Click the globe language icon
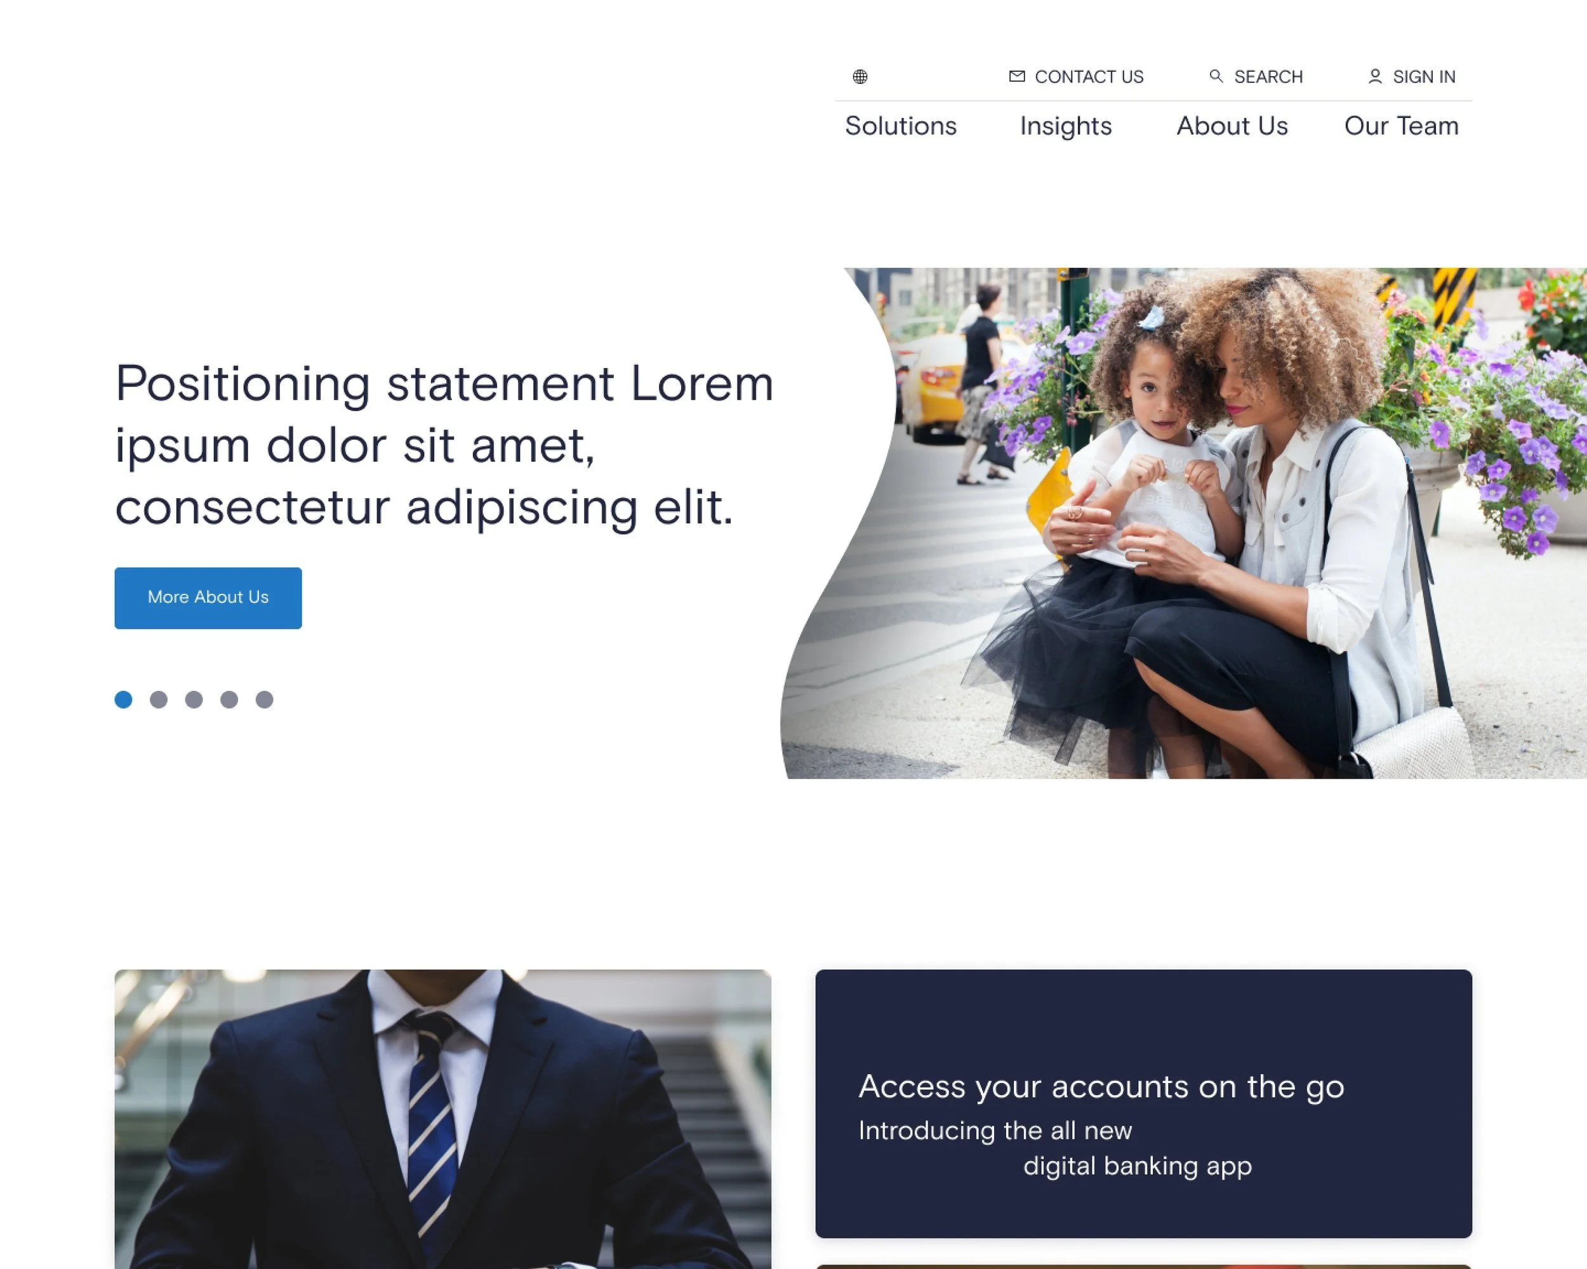This screenshot has width=1587, height=1269. click(860, 77)
